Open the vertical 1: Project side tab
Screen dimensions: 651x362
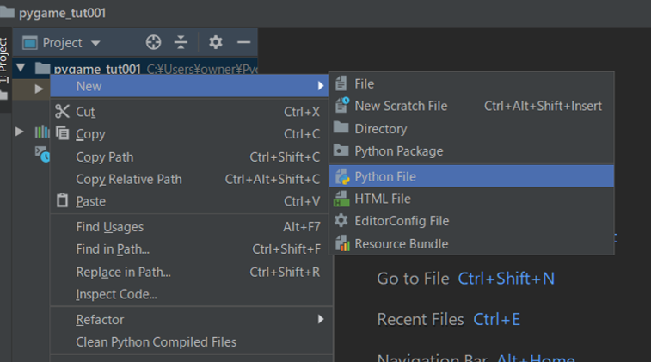pyautogui.click(x=3, y=60)
